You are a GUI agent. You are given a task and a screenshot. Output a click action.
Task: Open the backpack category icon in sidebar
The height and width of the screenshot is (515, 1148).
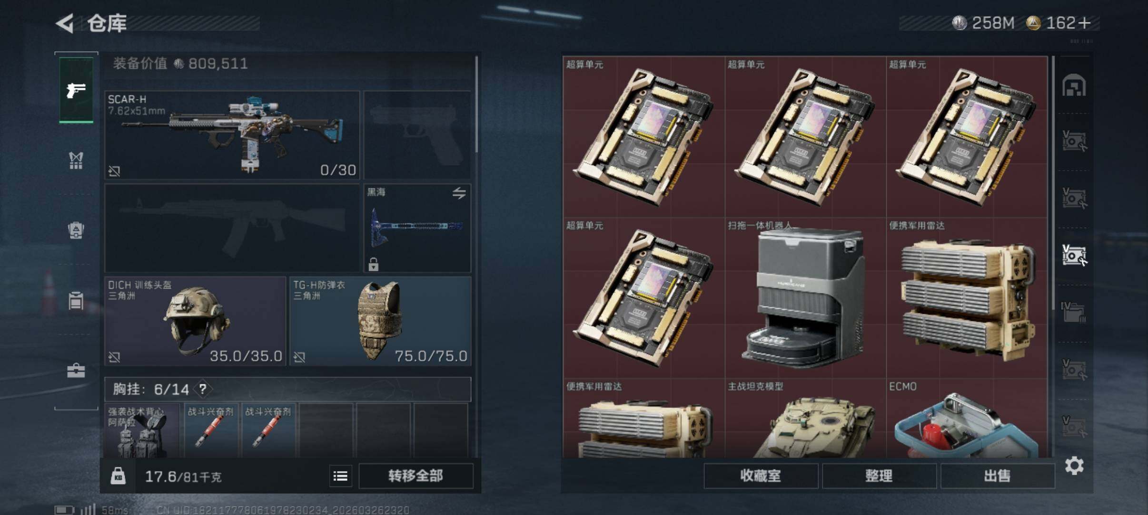pos(76,230)
